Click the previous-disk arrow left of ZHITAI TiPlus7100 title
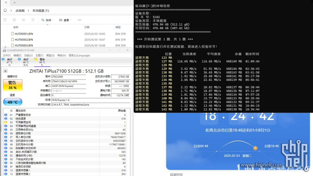 (x=5, y=71)
